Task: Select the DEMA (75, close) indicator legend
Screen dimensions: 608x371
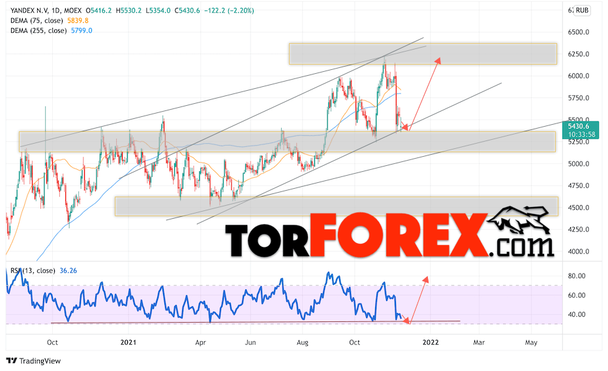Action: [37, 20]
